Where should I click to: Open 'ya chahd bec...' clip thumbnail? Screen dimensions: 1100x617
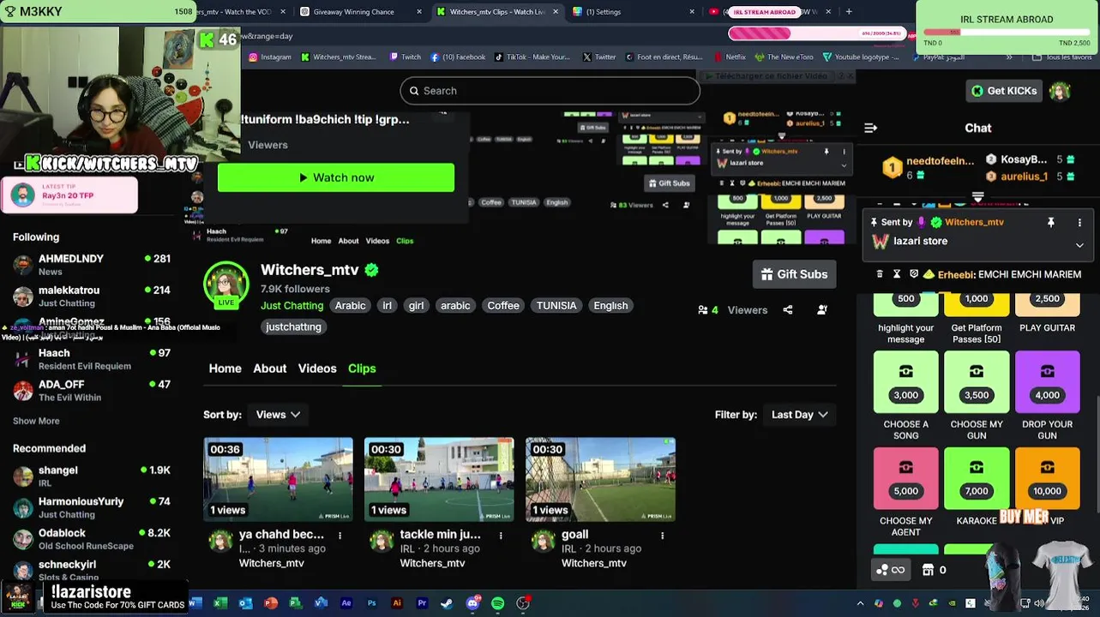tap(278, 480)
